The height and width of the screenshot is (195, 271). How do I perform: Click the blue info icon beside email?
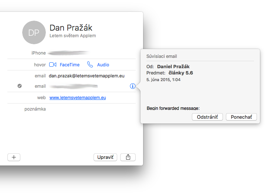tap(133, 86)
